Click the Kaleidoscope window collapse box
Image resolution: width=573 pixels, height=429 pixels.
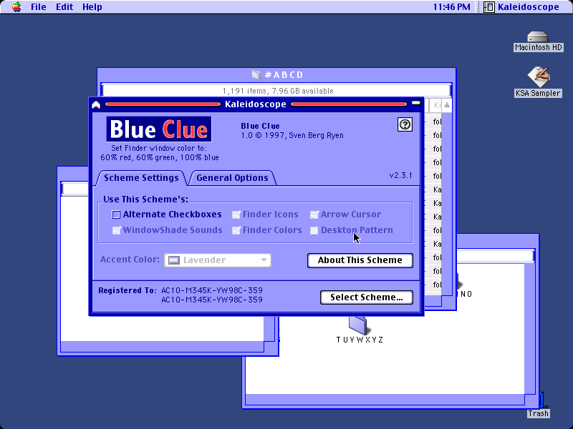[x=416, y=104]
